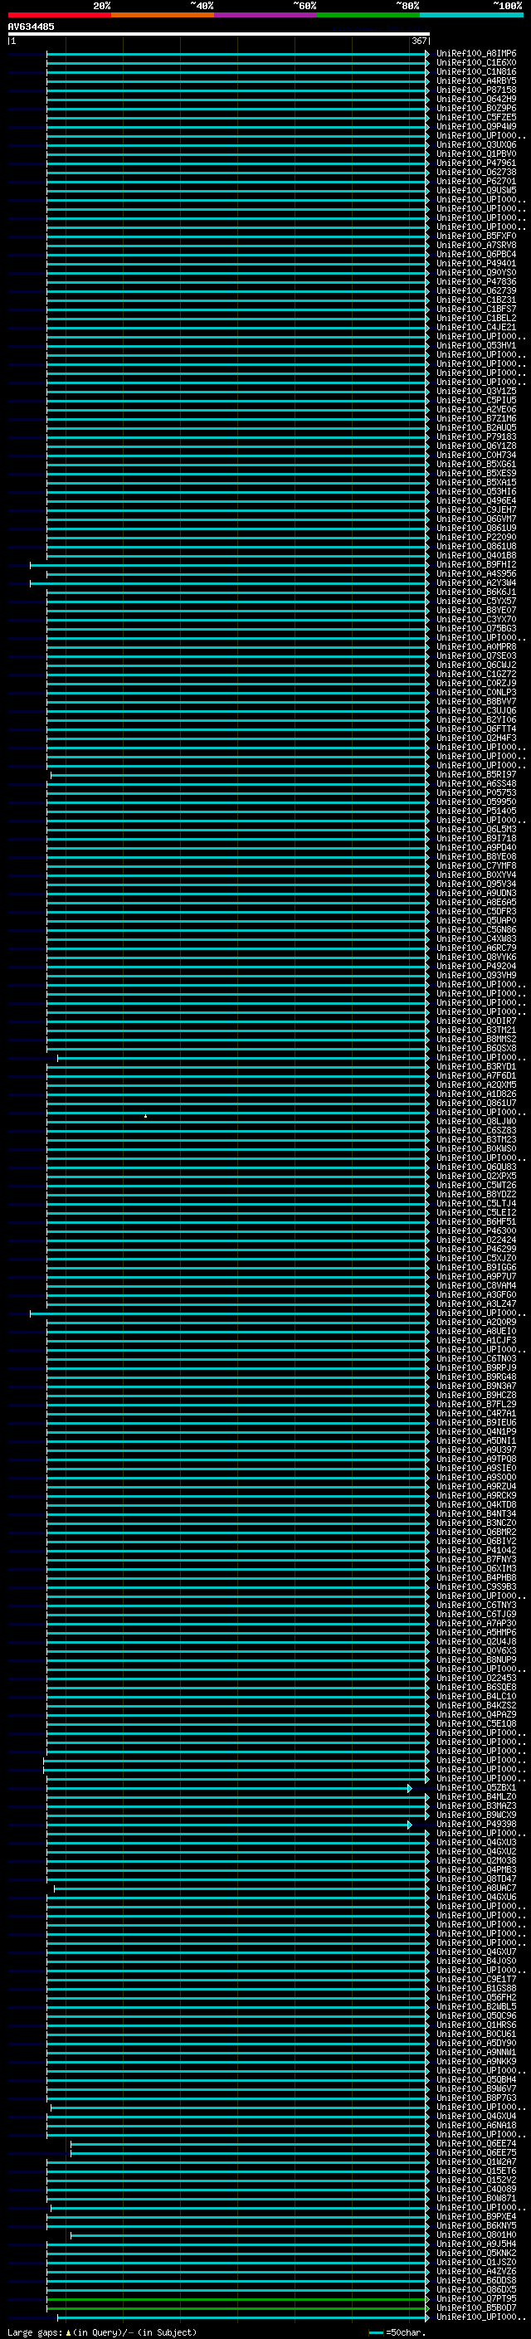Image resolution: width=531 pixels, height=2339 pixels.
Task: Click hit label UniRef100_P47961
Action: click(x=476, y=163)
